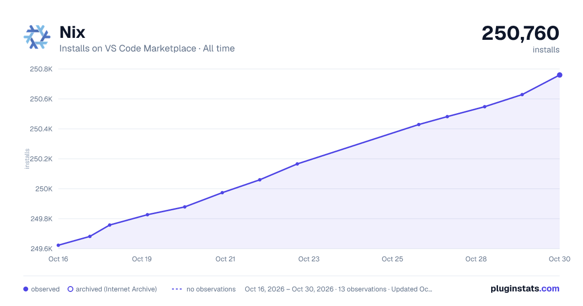Click the Oct 28 x-axis label
This screenshot has height=306, width=583.
click(476, 259)
